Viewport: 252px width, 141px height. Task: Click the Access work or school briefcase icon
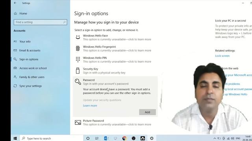15,68
